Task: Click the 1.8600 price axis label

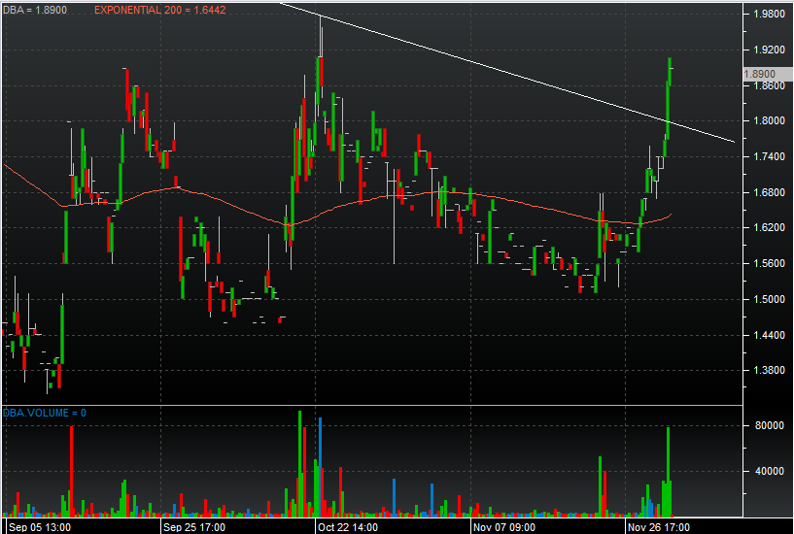Action: point(769,86)
